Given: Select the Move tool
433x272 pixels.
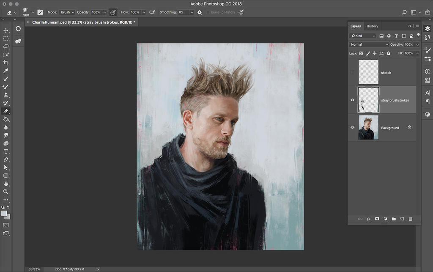Looking at the screenshot, I should point(6,30).
